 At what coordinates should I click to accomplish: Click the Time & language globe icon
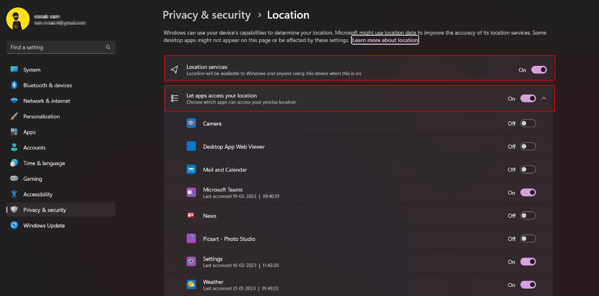(x=14, y=163)
